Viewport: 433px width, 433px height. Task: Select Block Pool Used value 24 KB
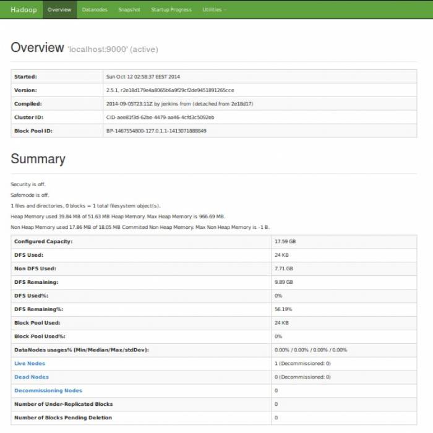pyautogui.click(x=281, y=322)
